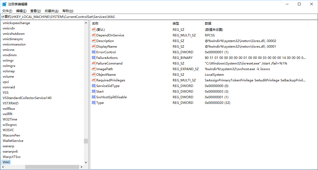Click the FailureActions binary value icon
The image size is (318, 170).
94,58
